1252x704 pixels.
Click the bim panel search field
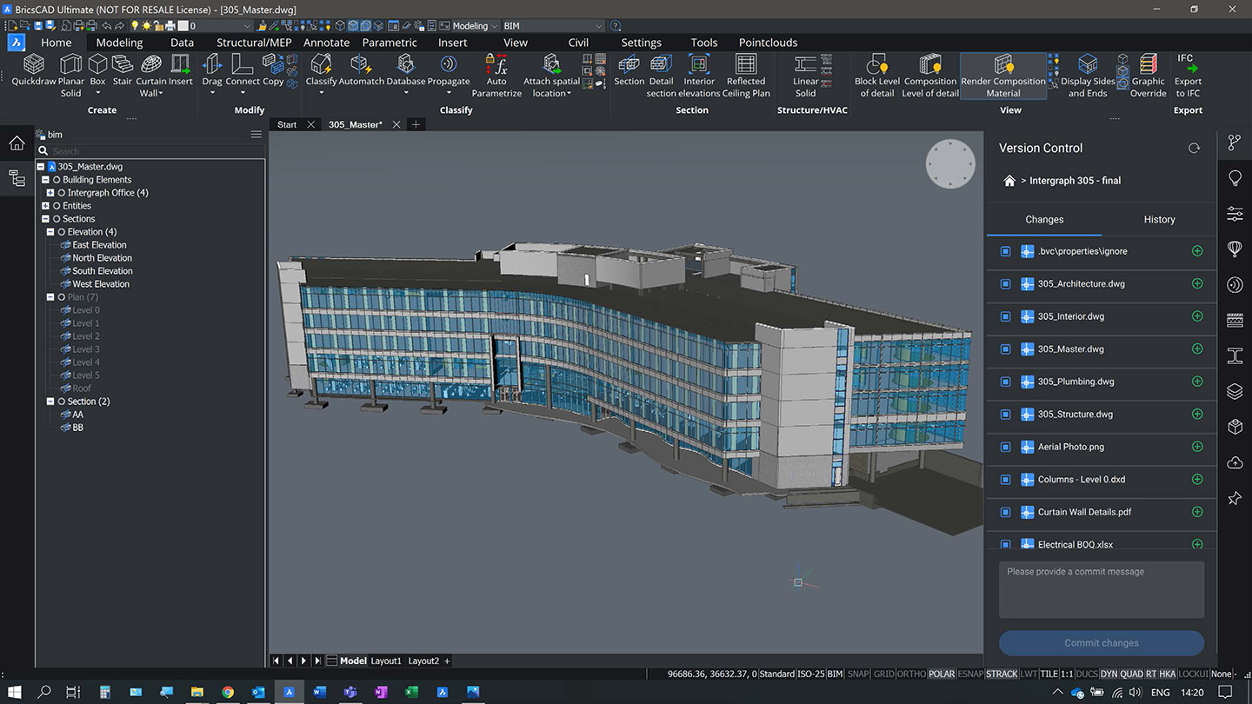150,151
